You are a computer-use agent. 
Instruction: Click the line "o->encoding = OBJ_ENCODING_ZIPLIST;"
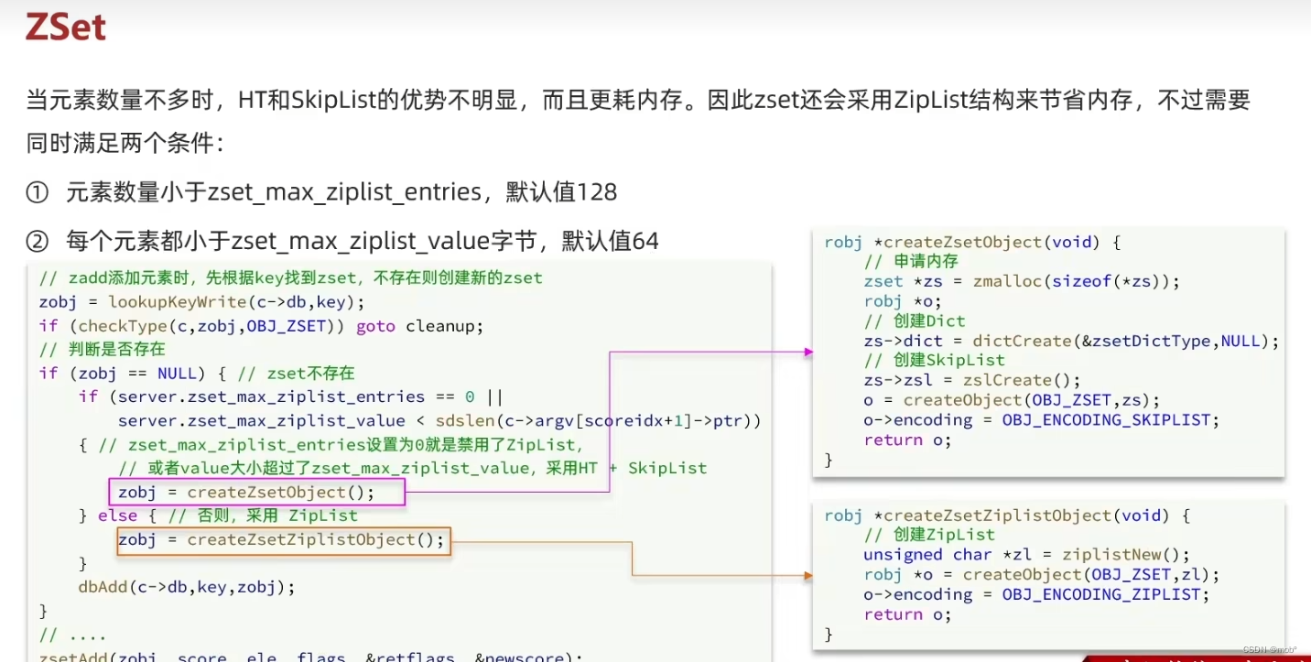pos(1036,594)
